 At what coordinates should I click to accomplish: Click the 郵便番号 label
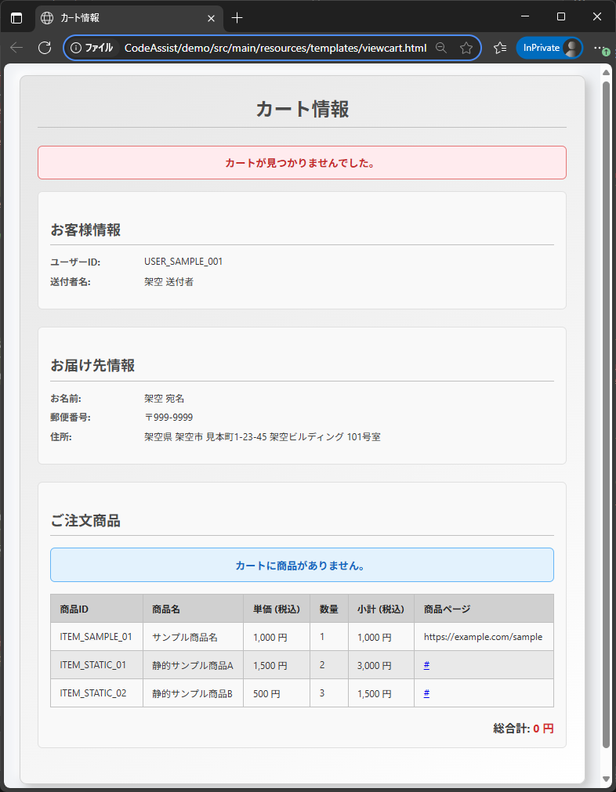click(x=71, y=418)
